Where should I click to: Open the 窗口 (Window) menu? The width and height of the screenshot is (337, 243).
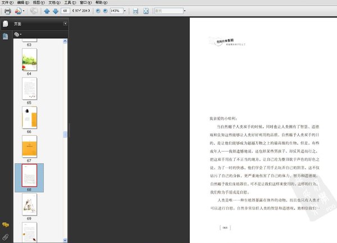85,3
